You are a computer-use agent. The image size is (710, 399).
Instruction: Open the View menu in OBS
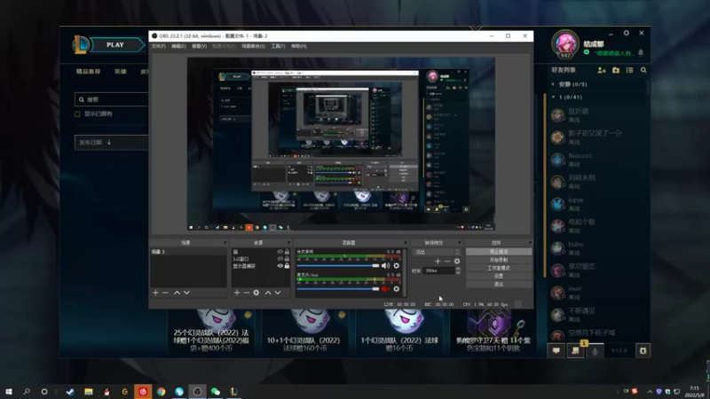click(x=199, y=46)
